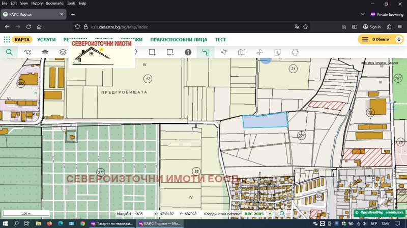Click the folded map icon in toolbar
The image size is (407, 228).
click(242, 52)
